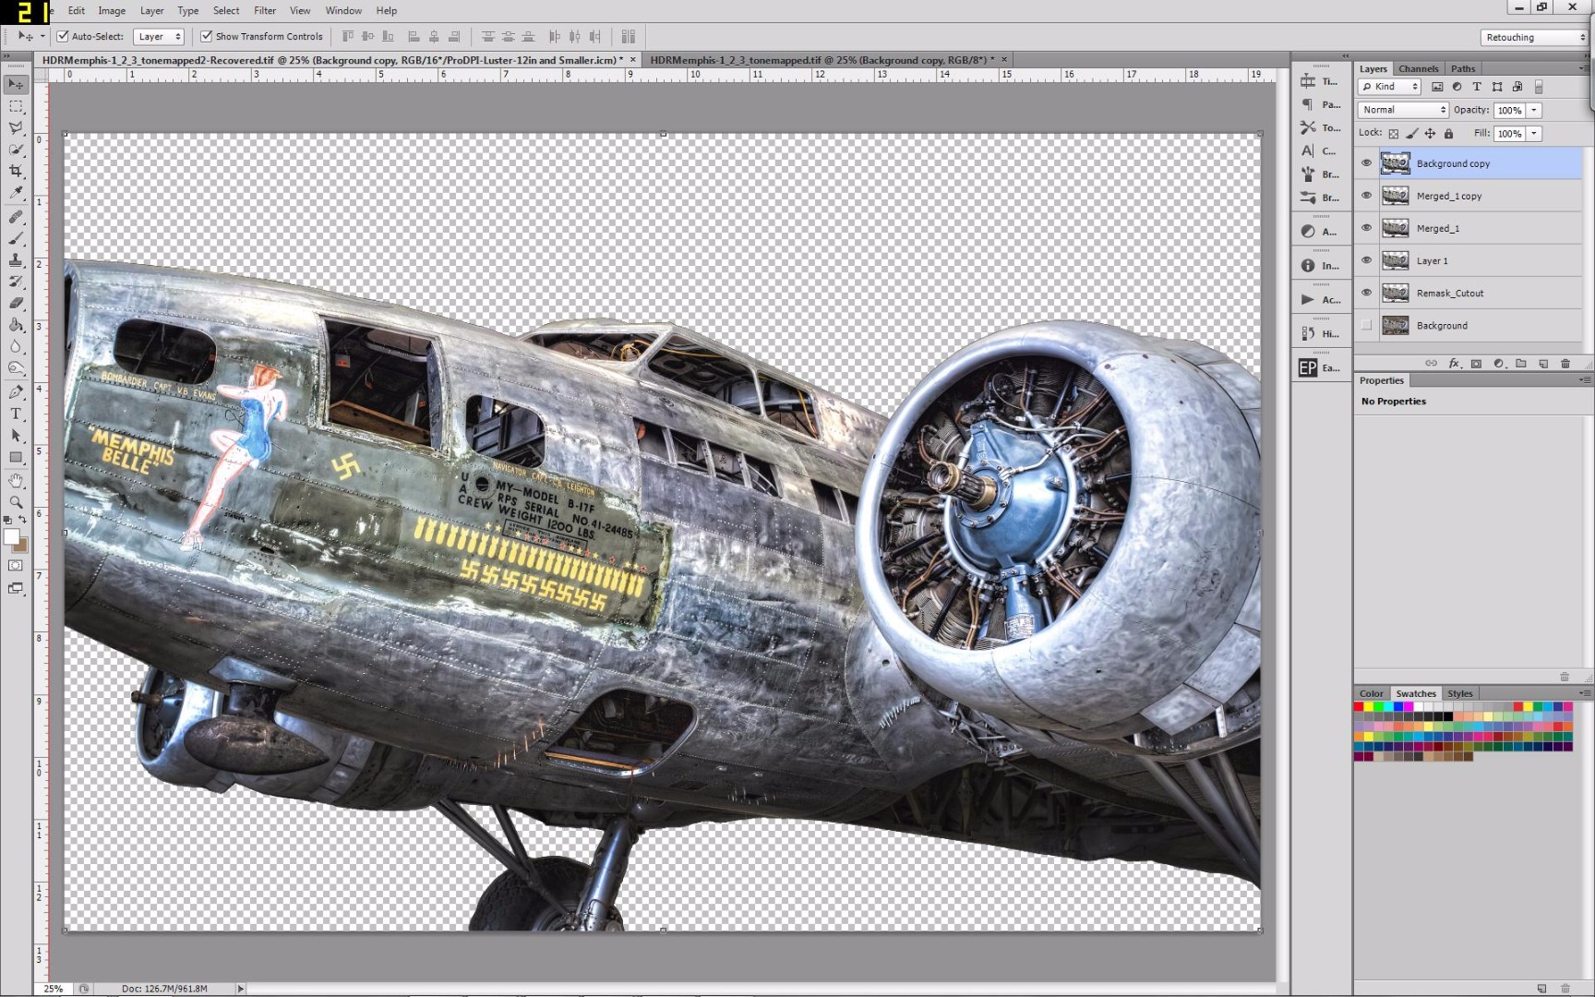Open the Filter menu
Viewport: 1595px width, 997px height.
pyautogui.click(x=265, y=10)
